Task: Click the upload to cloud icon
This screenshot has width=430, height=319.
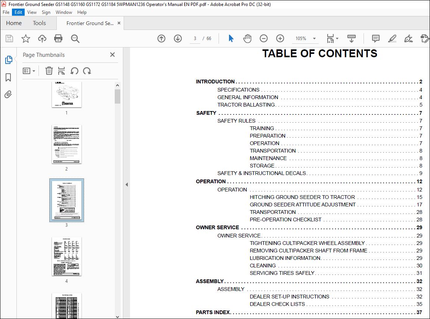Action: pyautogui.click(x=42, y=39)
